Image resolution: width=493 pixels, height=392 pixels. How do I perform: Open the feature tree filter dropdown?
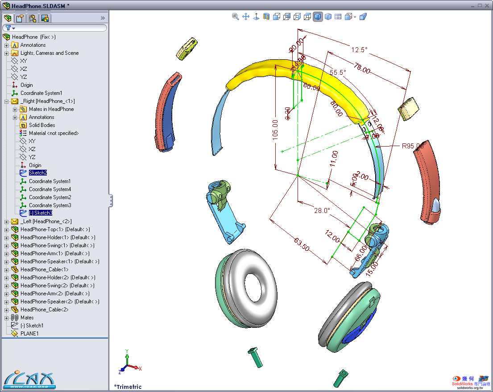coord(11,28)
